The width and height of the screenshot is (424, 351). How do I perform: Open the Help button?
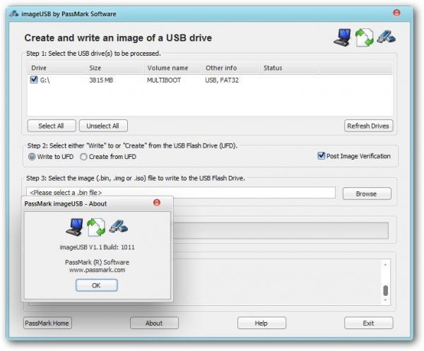tap(261, 323)
